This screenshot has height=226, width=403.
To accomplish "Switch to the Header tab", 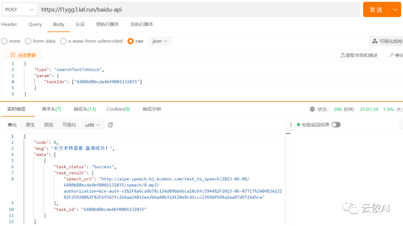I will point(9,24).
